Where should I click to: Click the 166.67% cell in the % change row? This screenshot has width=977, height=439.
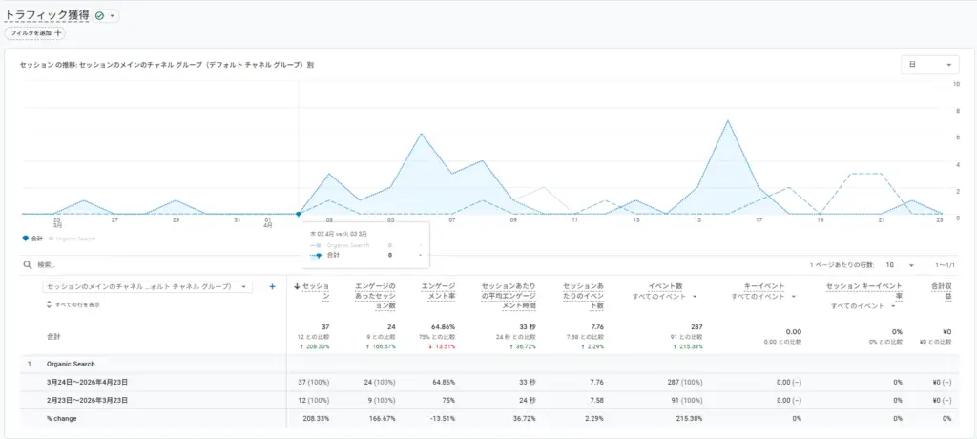pos(382,418)
